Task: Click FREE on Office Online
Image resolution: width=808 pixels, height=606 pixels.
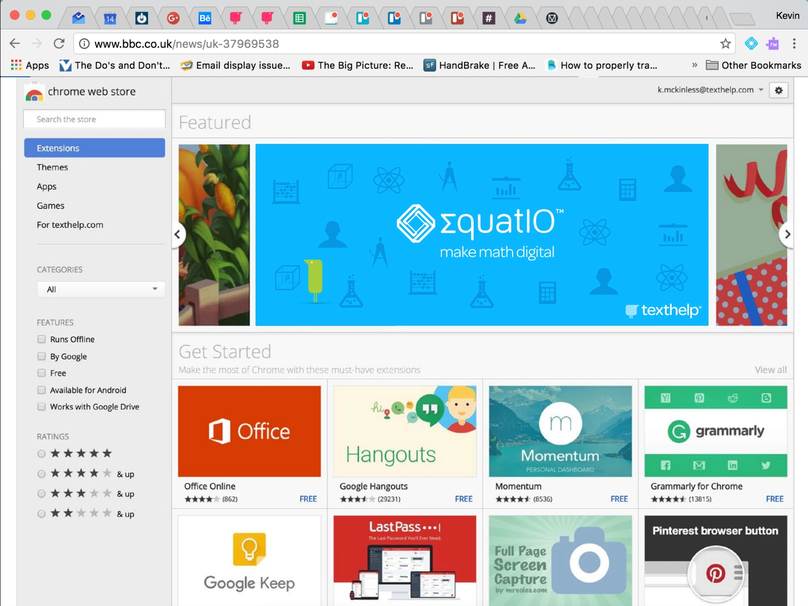Action: 308,499
